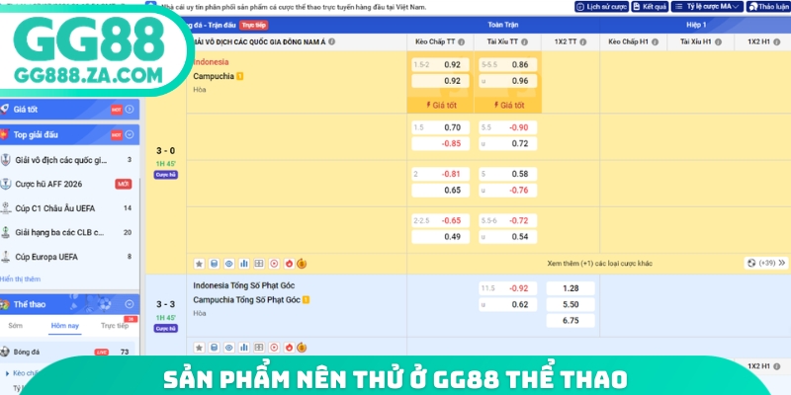Open Tỷ lệ cược MA odds dropdown

[x=707, y=7]
